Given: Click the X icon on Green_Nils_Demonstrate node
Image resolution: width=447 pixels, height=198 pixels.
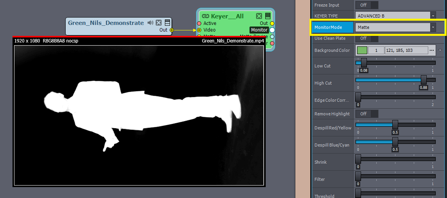Looking at the screenshot, I should click(159, 23).
